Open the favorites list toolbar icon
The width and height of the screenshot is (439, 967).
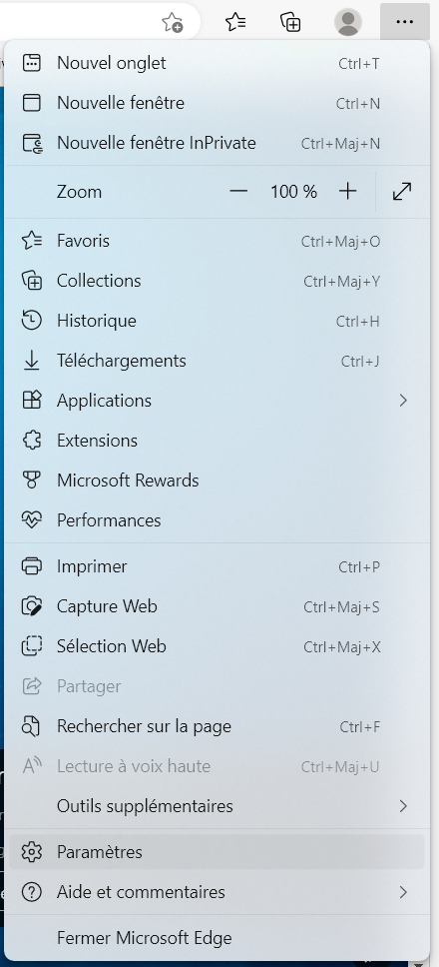(235, 22)
